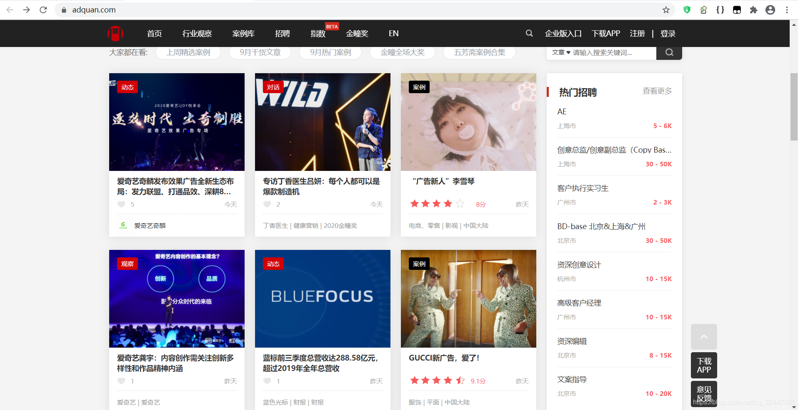Open the 爱奇艺奇麟 article thumbnail
The image size is (798, 410).
(177, 122)
